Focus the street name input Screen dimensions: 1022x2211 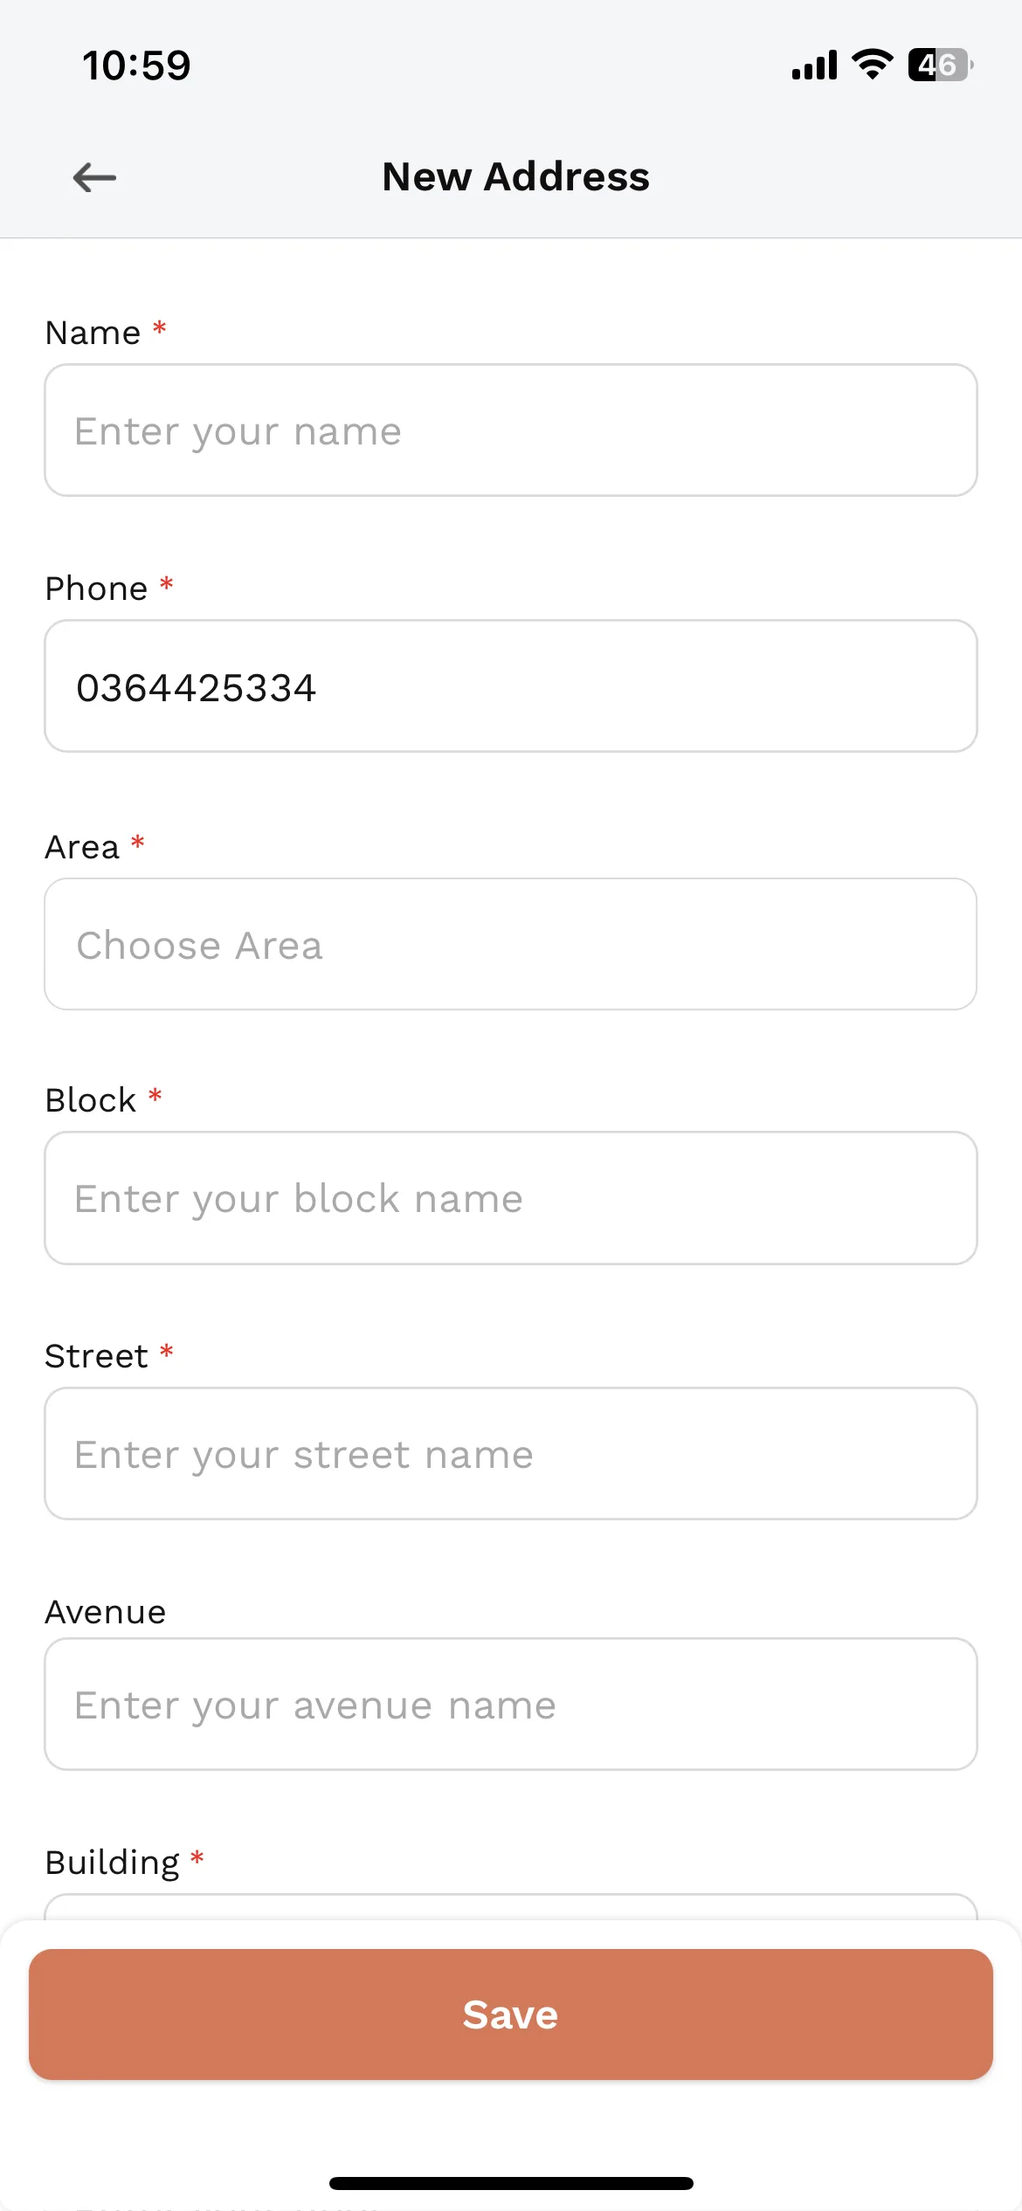click(x=511, y=1454)
